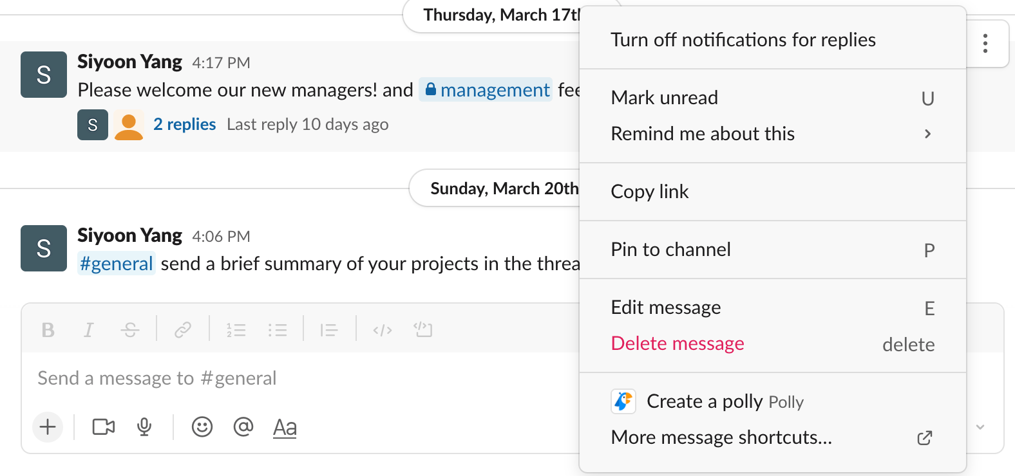This screenshot has height=476, width=1015.
Task: Create an ordered list in the composer
Action: click(236, 329)
